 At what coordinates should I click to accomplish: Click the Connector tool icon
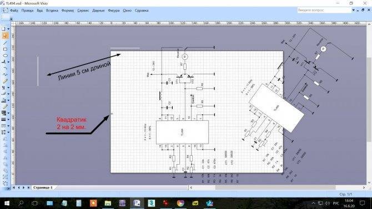tap(4, 62)
